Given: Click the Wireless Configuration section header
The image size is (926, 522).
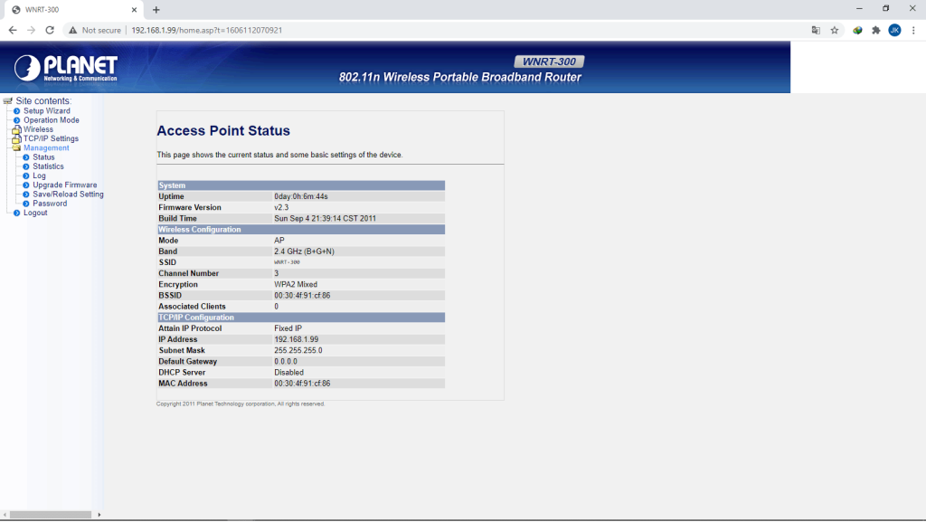Looking at the screenshot, I should [x=301, y=230].
